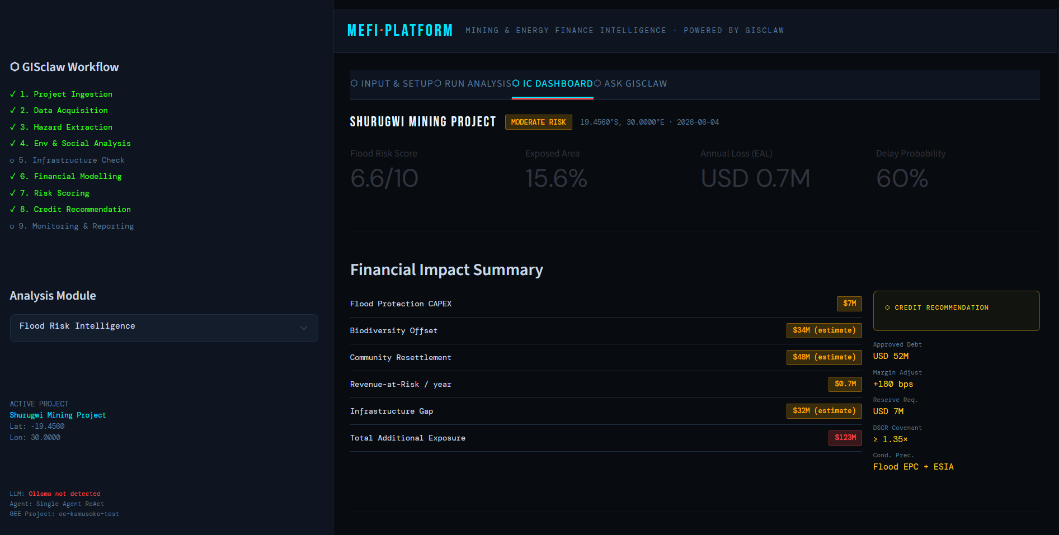Click the MEFI·PLATFORM logo
Image resolution: width=1059 pixels, height=535 pixels.
click(x=400, y=30)
